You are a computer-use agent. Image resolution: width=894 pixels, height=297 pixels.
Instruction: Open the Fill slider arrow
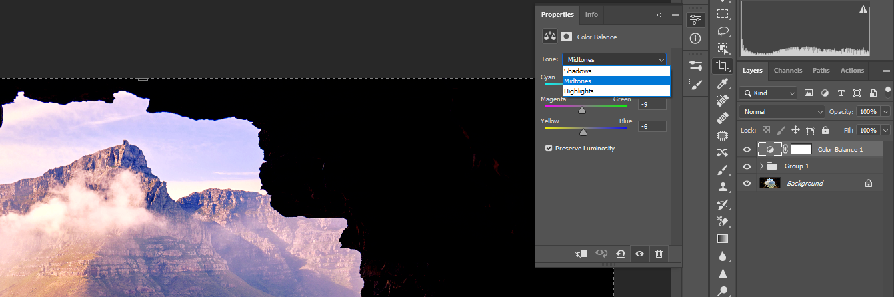[885, 130]
